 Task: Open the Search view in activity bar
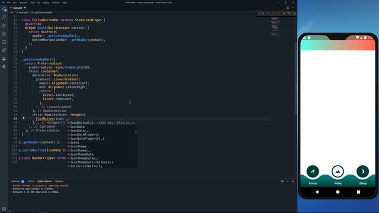[x=4, y=17]
